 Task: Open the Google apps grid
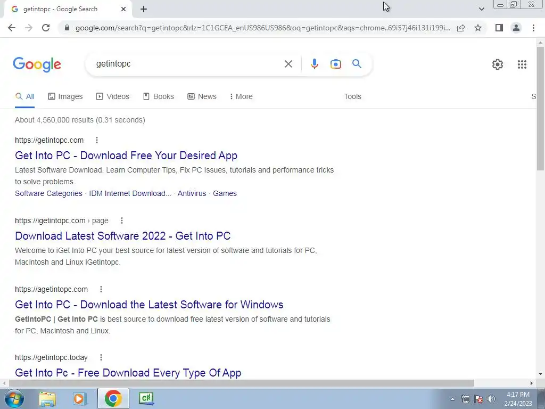pos(522,64)
